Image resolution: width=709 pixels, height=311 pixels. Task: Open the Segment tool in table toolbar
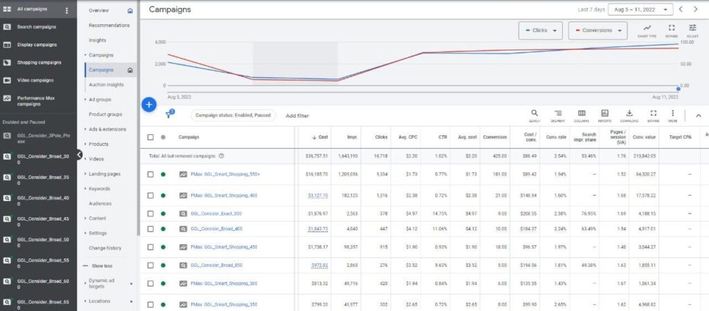coord(558,115)
